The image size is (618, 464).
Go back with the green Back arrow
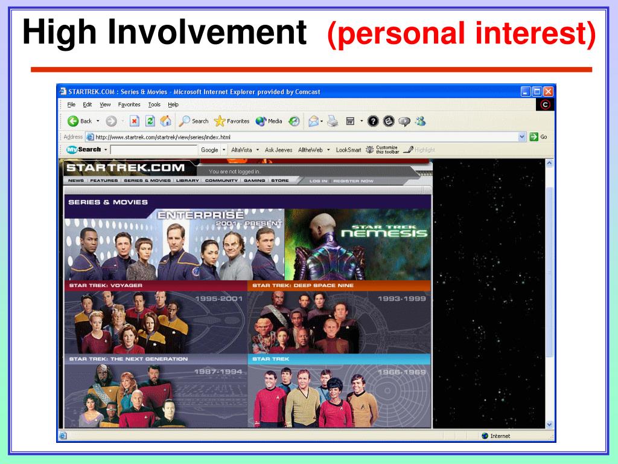[73, 121]
